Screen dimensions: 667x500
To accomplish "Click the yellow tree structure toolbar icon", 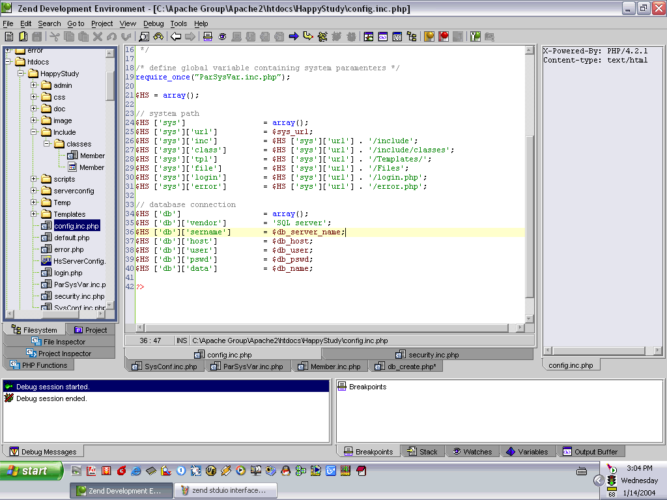I will [x=412, y=36].
